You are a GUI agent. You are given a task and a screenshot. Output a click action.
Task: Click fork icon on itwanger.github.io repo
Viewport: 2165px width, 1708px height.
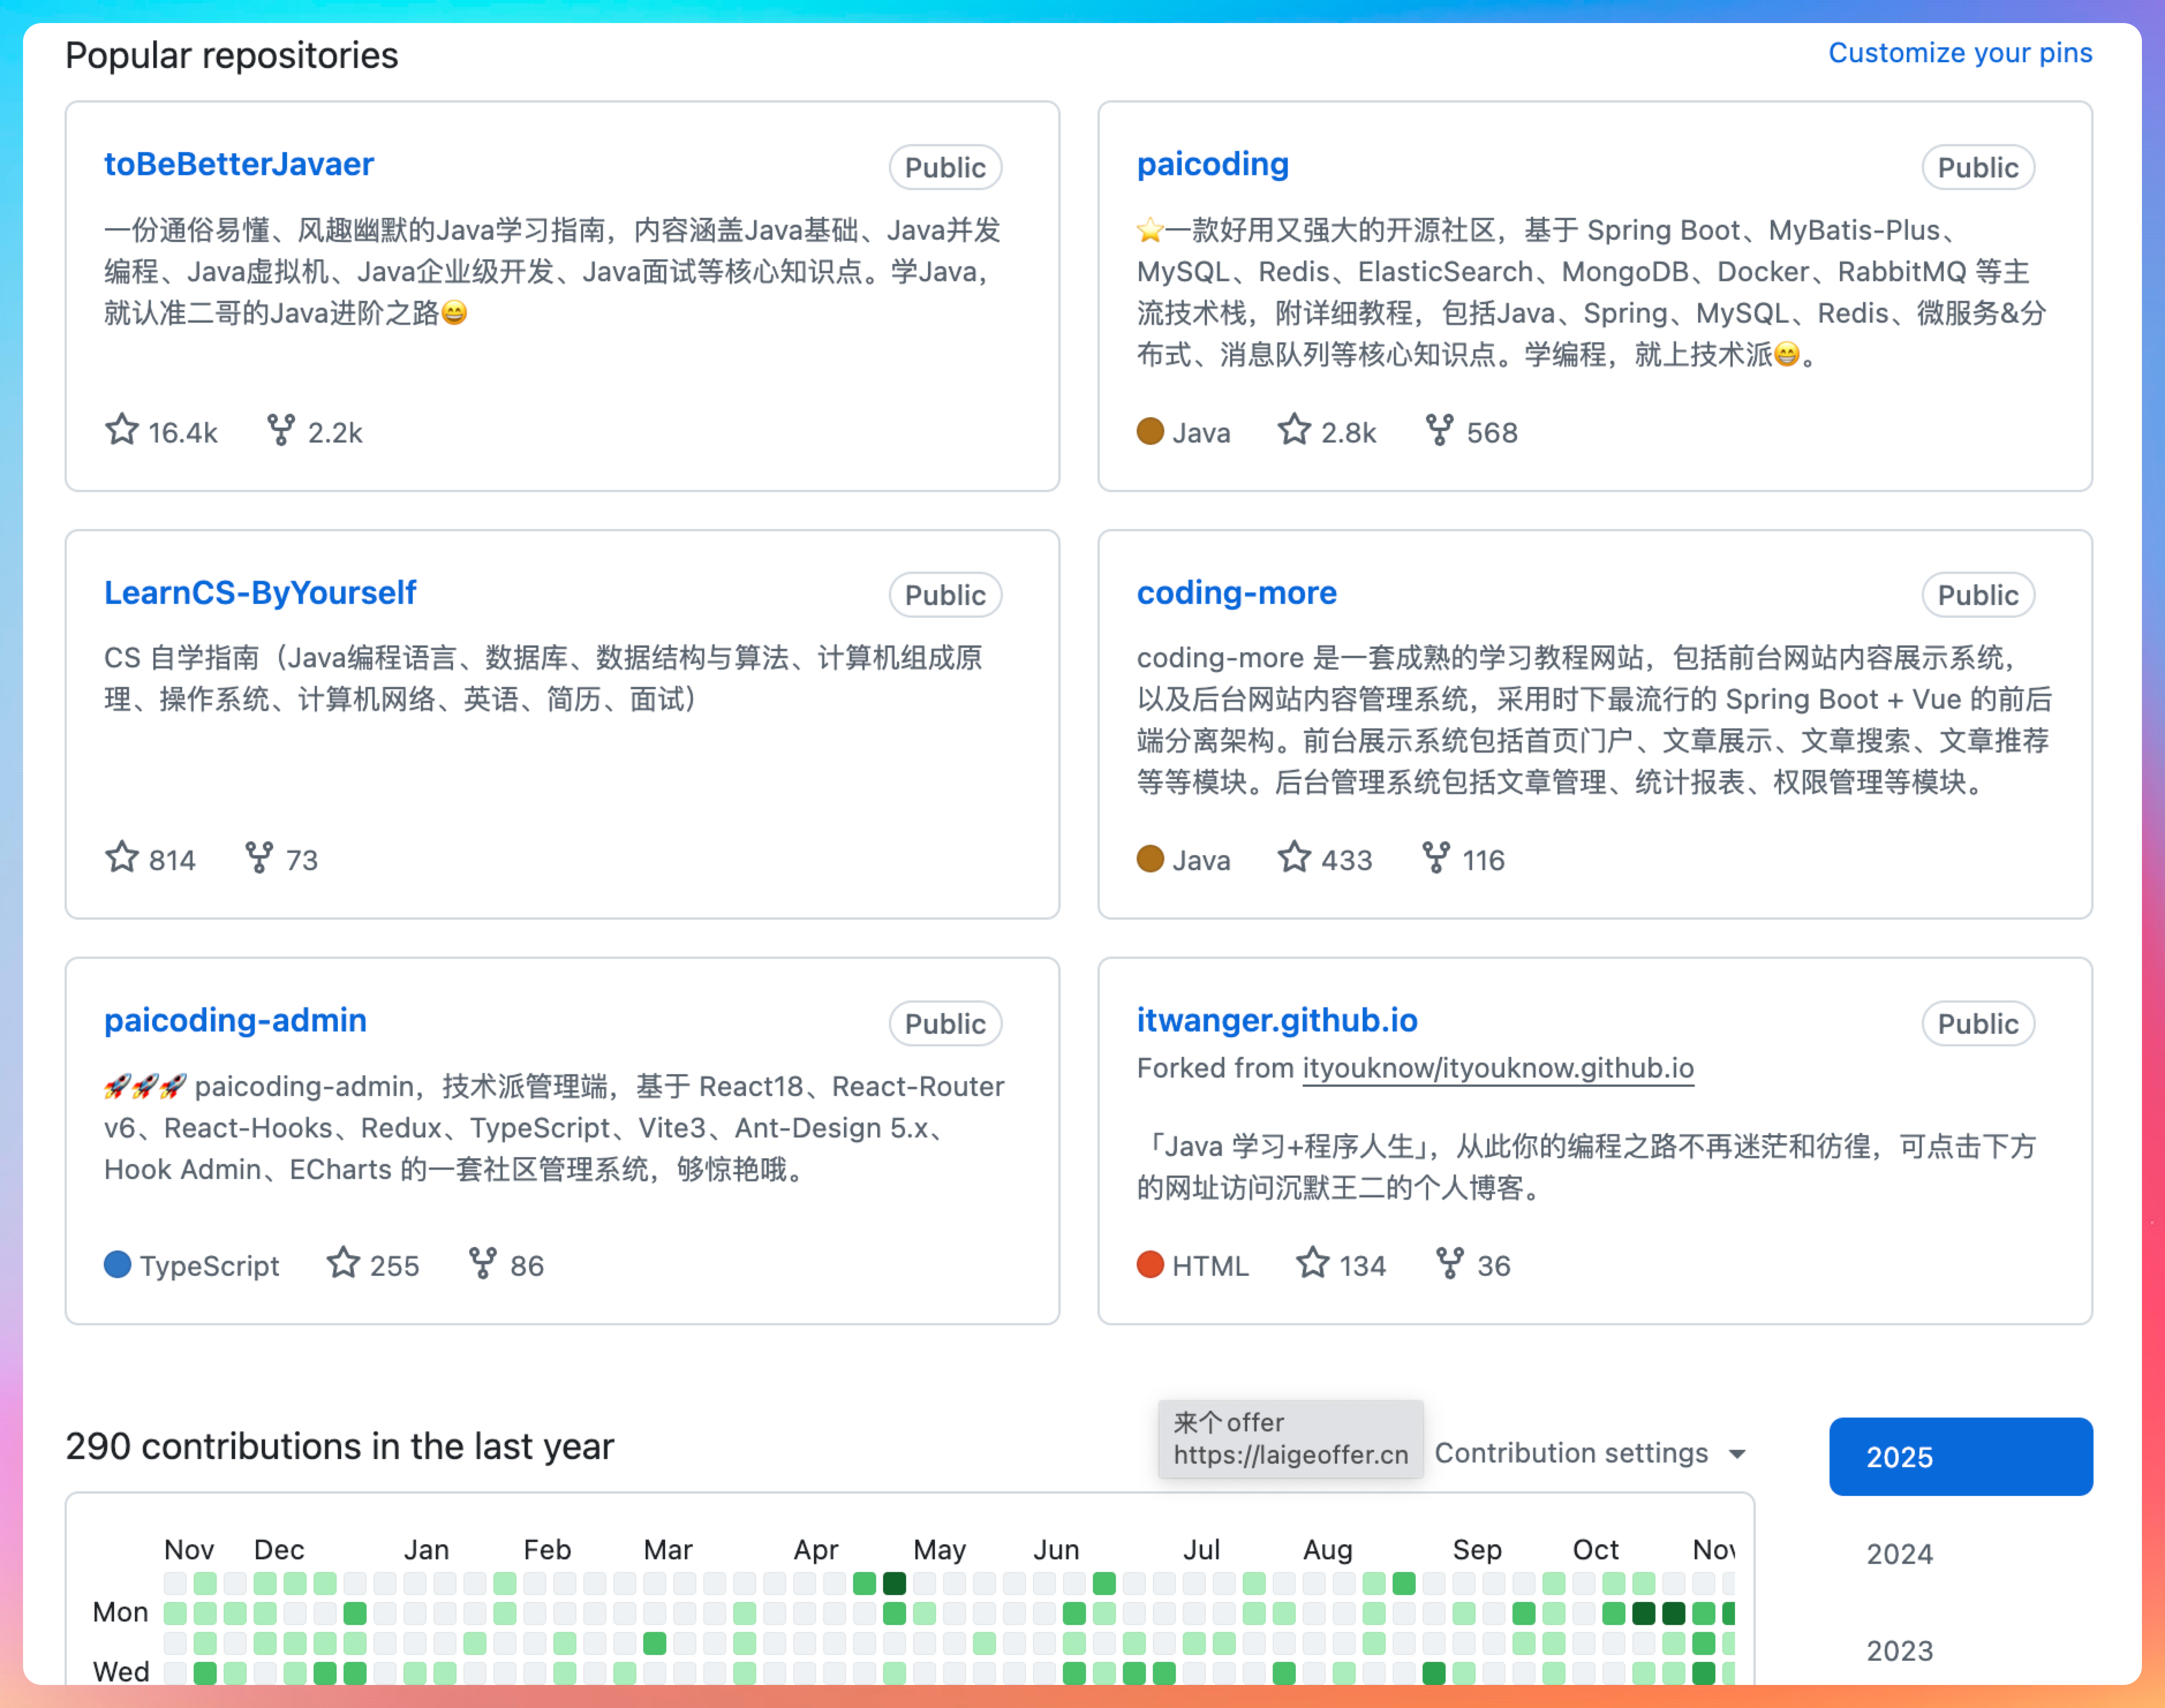click(1450, 1263)
